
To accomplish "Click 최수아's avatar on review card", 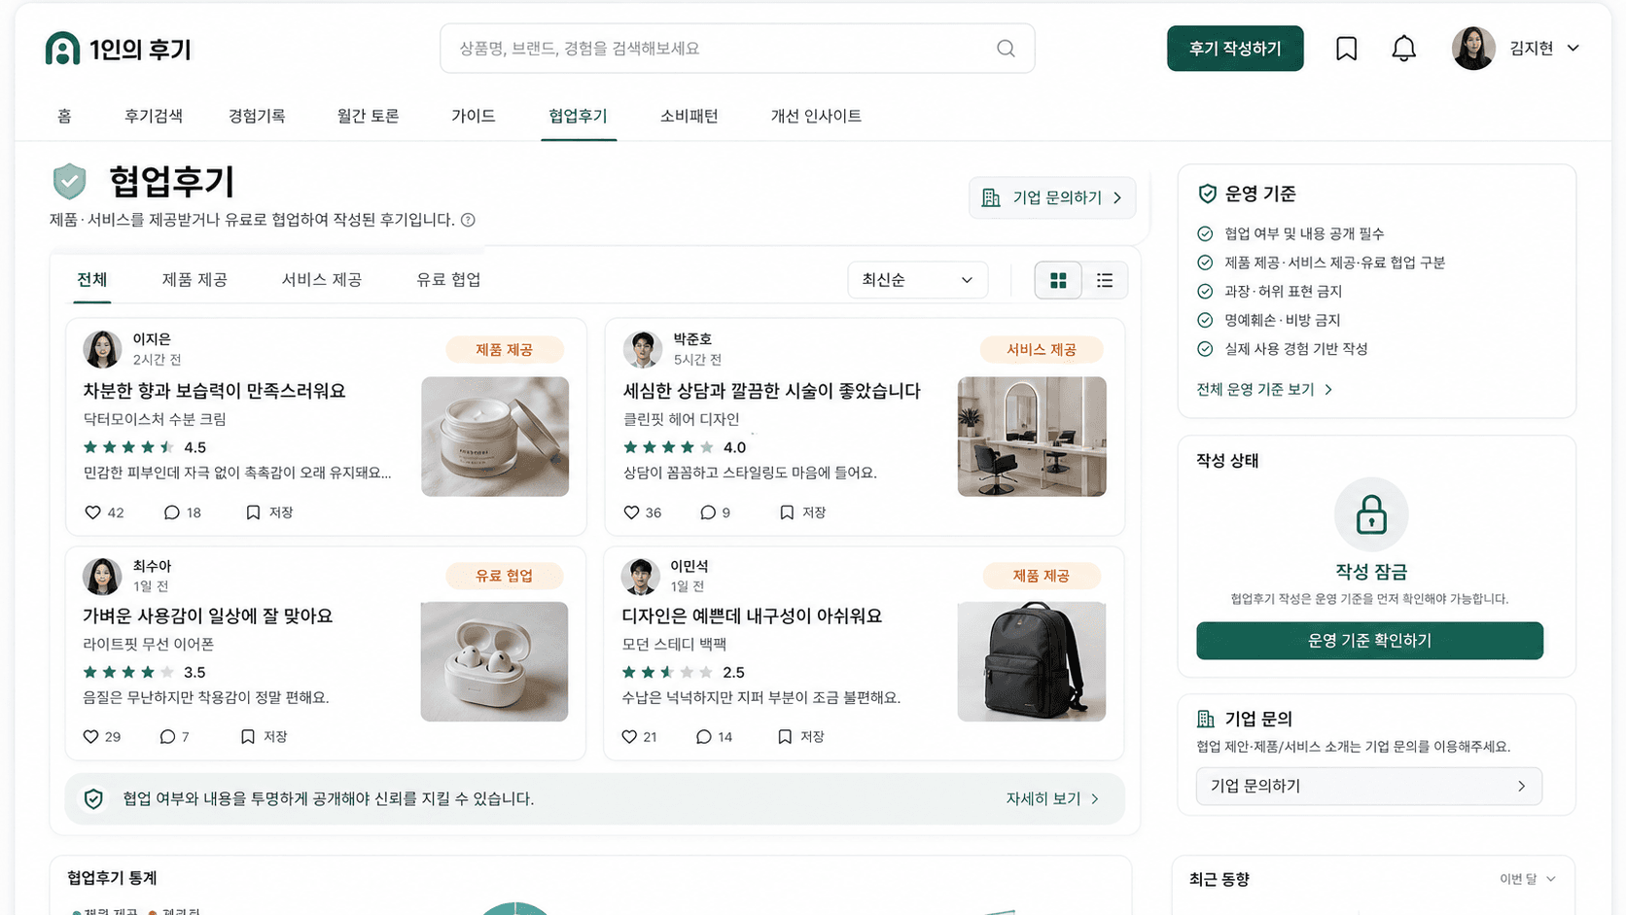I will coord(102,576).
